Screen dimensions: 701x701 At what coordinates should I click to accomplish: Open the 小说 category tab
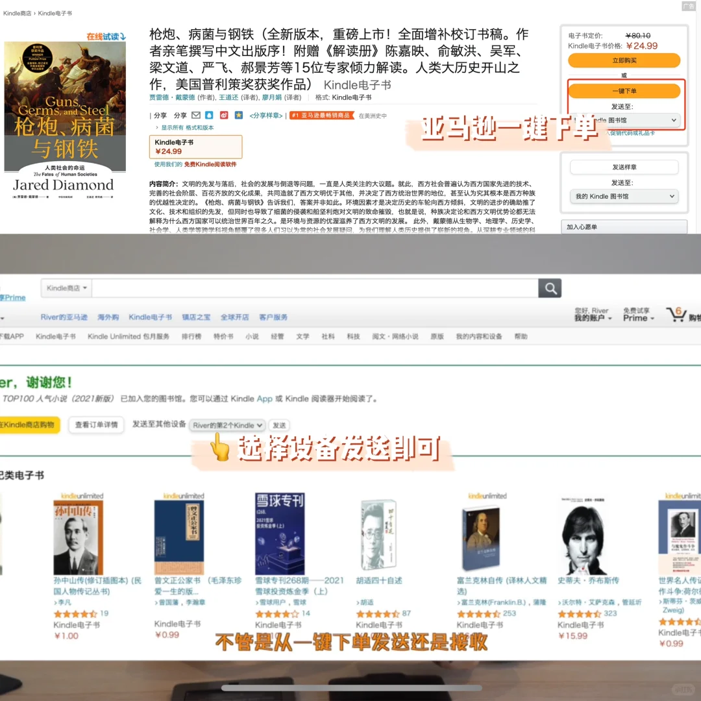click(x=252, y=337)
